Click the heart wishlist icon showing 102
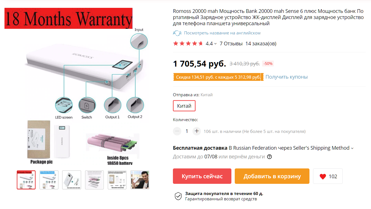This screenshot has height=209, width=371. pyautogui.click(x=323, y=176)
